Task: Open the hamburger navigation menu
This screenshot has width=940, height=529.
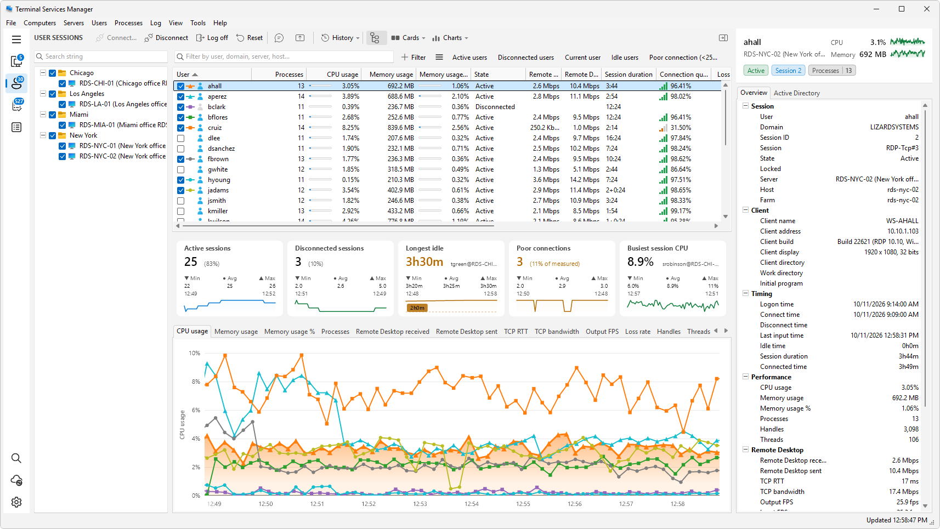Action: pos(16,39)
